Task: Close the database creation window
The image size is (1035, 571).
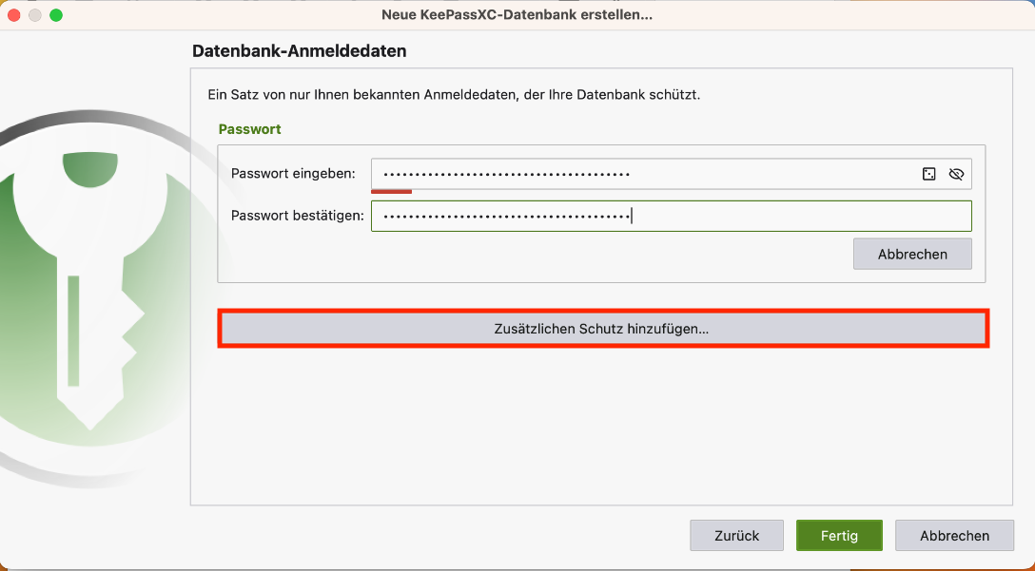Action: [14, 15]
